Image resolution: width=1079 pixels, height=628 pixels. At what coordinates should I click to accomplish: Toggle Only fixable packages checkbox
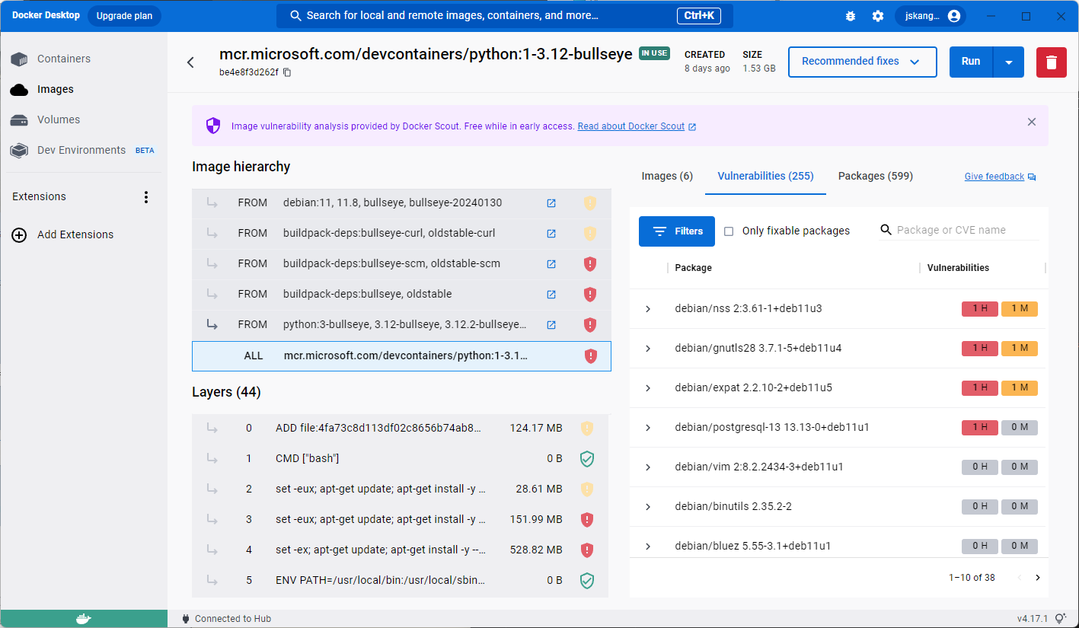(x=729, y=231)
